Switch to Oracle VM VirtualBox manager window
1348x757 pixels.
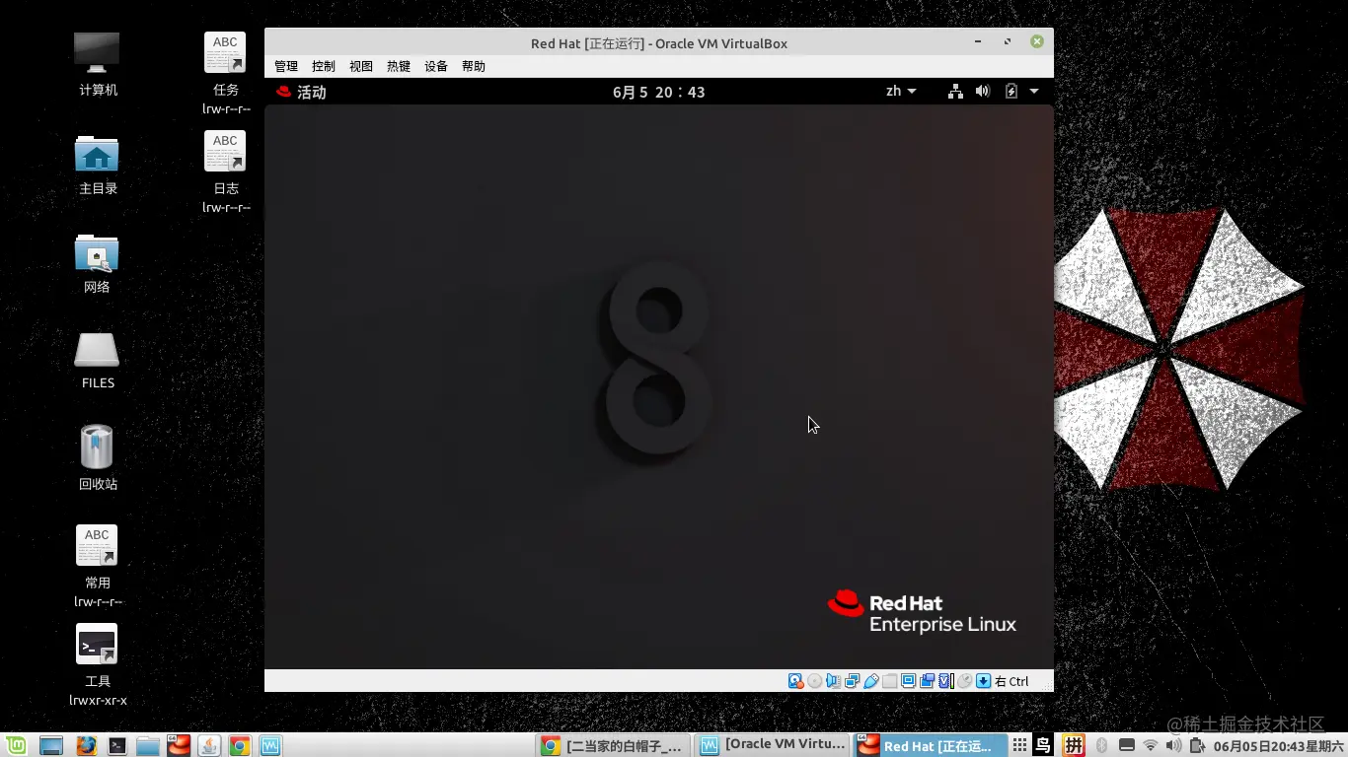[x=772, y=746]
